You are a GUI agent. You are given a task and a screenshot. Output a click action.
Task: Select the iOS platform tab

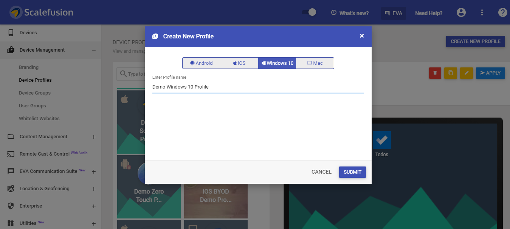(x=239, y=63)
